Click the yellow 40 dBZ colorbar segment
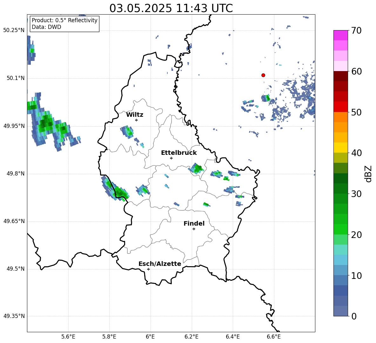 point(340,148)
